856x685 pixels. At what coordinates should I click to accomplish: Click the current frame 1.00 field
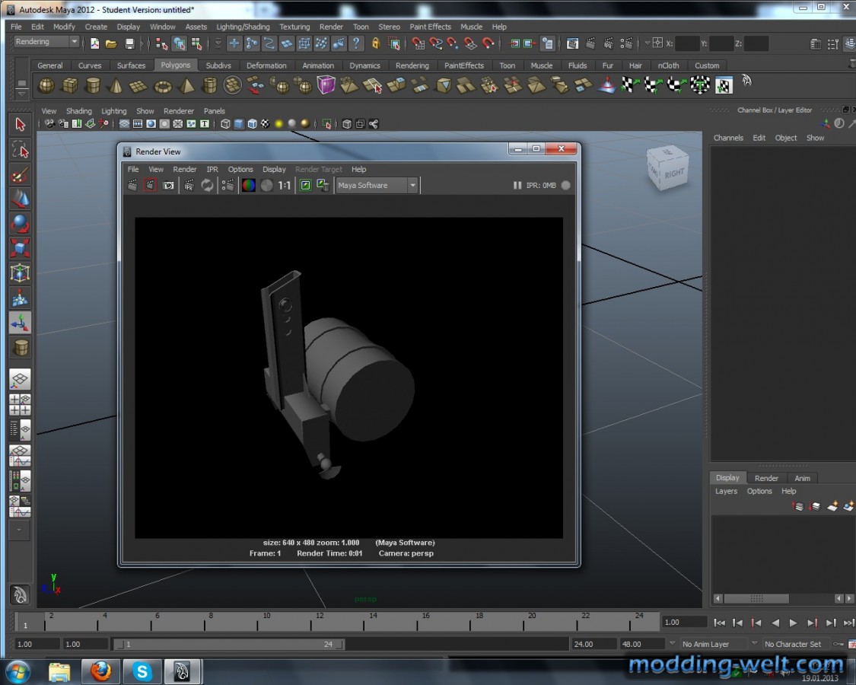pyautogui.click(x=685, y=622)
